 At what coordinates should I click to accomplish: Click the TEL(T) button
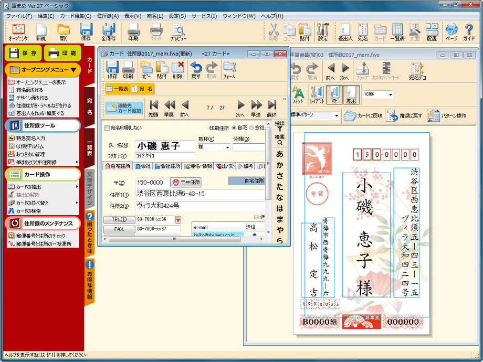pos(119,219)
